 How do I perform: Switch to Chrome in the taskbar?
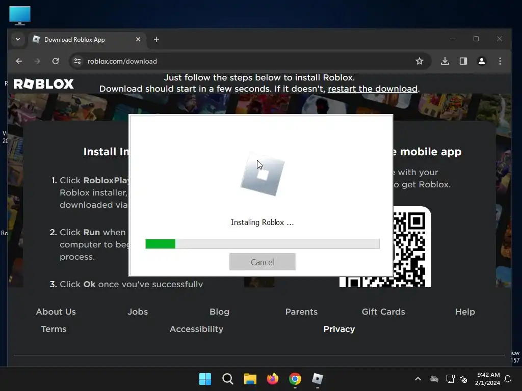(295, 379)
